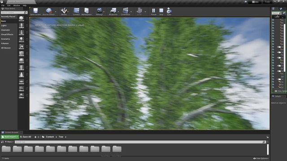
Task: Go back with the left arrow in Content Browser
Action: pyautogui.click(x=35, y=137)
